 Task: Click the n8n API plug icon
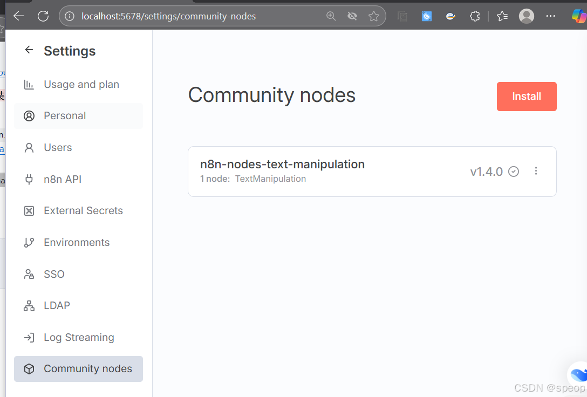(x=29, y=179)
